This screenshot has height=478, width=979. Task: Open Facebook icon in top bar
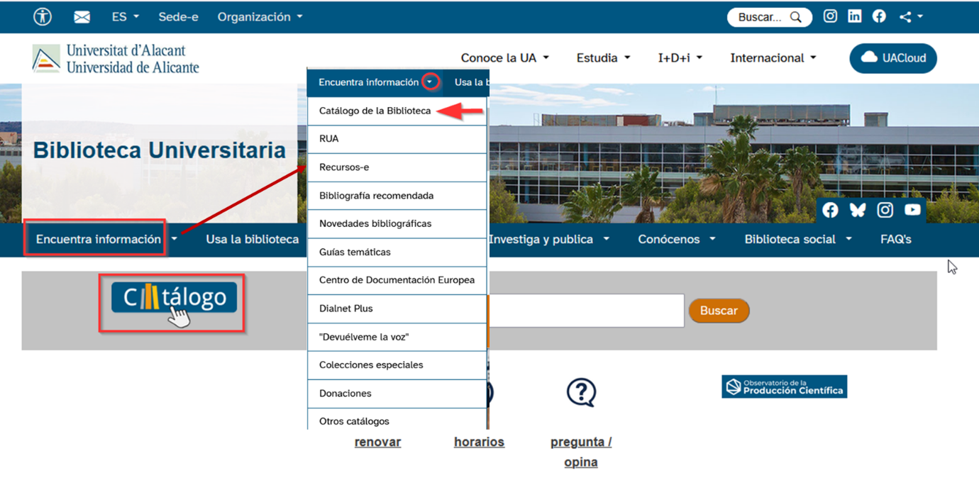pyautogui.click(x=879, y=16)
